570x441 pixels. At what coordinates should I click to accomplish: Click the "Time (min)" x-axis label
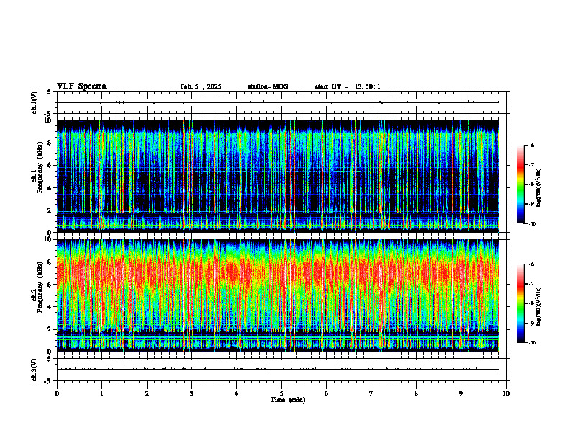[x=288, y=400]
